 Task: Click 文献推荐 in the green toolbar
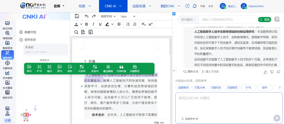coord(135,69)
